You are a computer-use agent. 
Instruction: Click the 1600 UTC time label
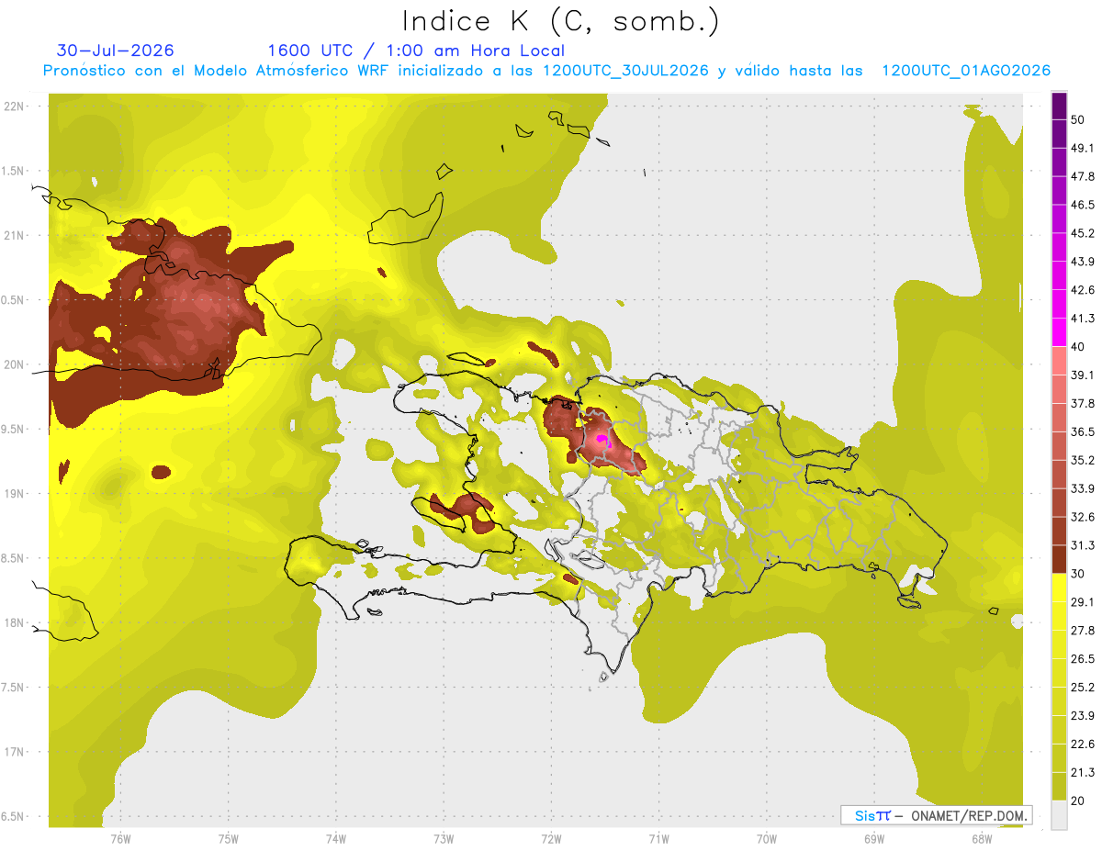click(308, 50)
